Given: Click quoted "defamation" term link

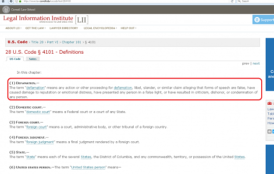Looking at the screenshot, I should (36, 88).
